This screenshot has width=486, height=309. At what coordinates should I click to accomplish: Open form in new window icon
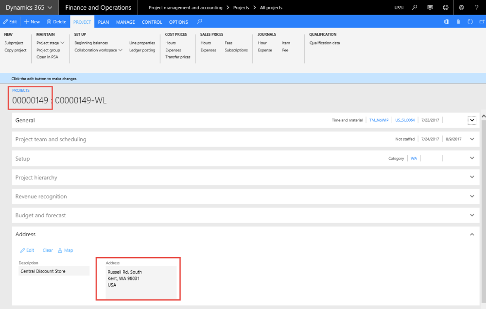(x=482, y=22)
